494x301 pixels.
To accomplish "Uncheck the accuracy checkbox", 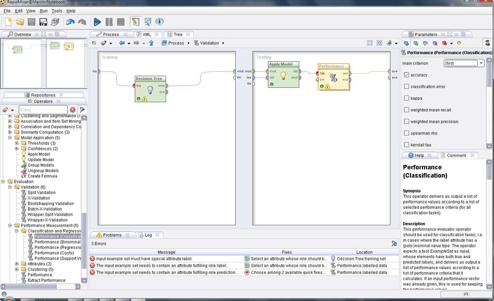I will pos(407,75).
